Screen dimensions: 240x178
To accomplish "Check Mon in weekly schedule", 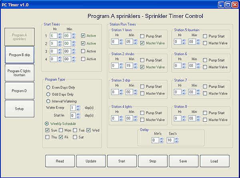I will coord(61,130).
